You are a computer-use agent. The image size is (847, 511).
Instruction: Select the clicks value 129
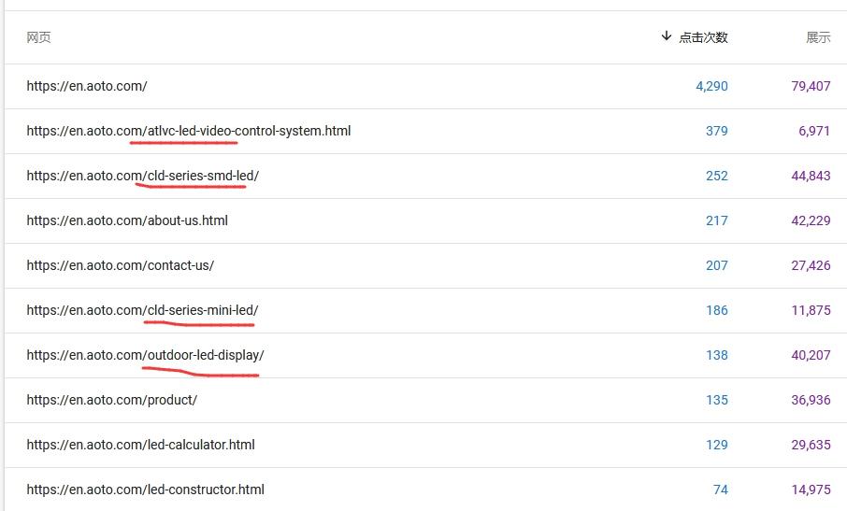[x=717, y=445]
